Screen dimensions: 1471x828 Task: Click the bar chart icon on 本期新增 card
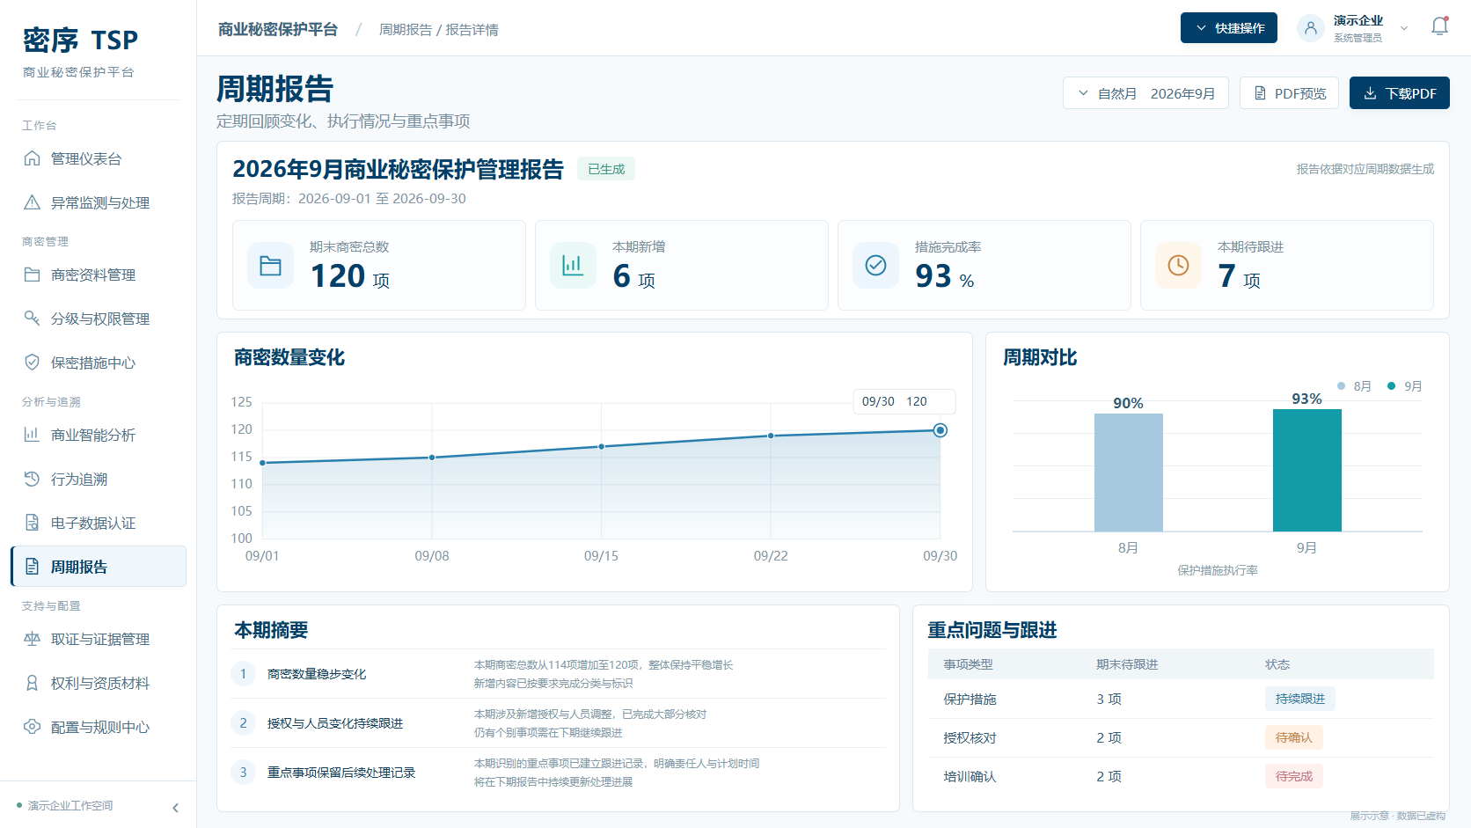[573, 266]
